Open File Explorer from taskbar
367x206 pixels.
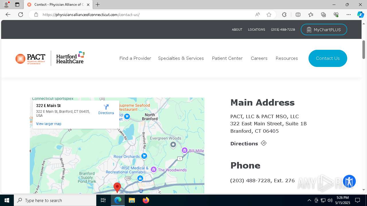132,200
